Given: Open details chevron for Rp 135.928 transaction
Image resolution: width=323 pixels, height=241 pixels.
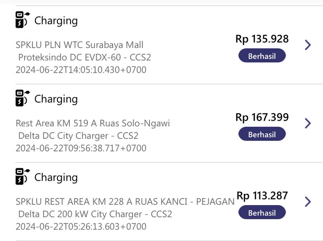Looking at the screenshot, I should [308, 45].
